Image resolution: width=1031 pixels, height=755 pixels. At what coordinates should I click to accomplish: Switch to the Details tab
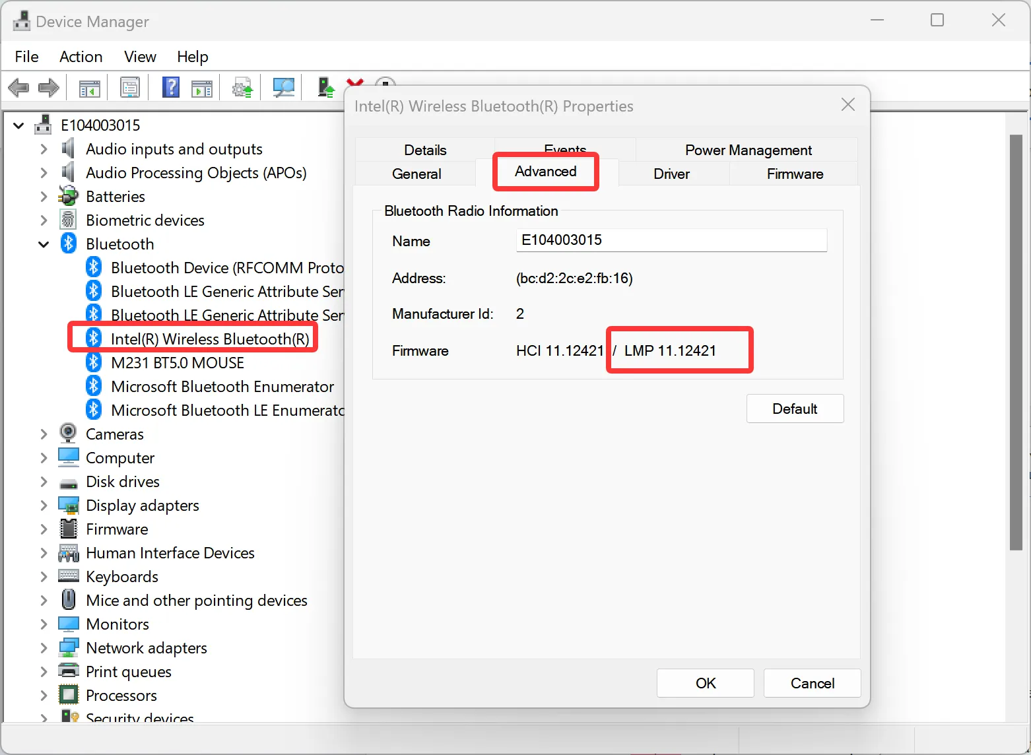click(x=425, y=150)
